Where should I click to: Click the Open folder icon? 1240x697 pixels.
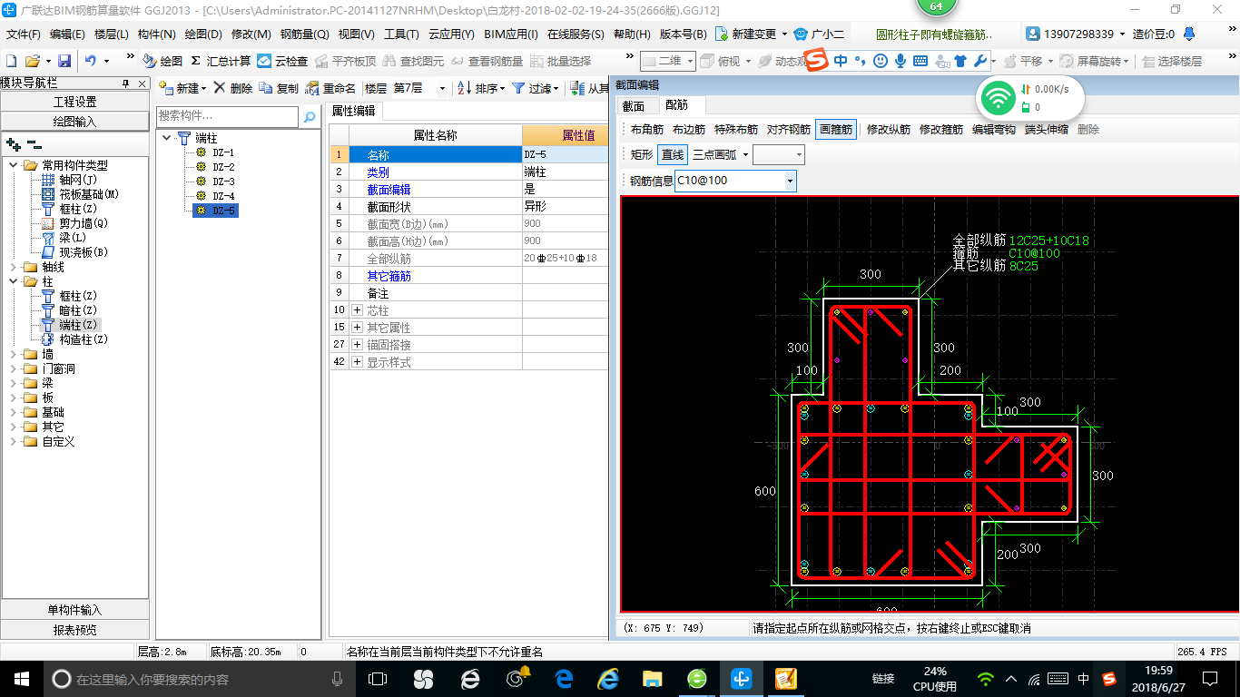(33, 61)
